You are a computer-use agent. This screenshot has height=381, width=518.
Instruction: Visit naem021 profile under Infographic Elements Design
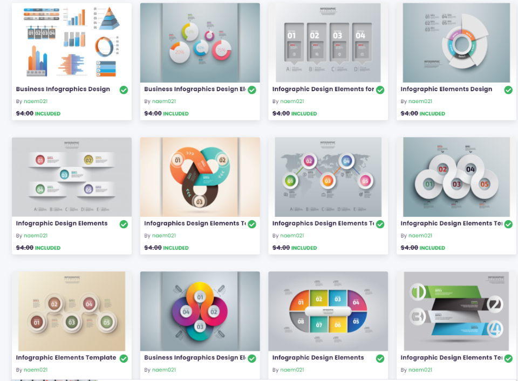click(x=420, y=101)
